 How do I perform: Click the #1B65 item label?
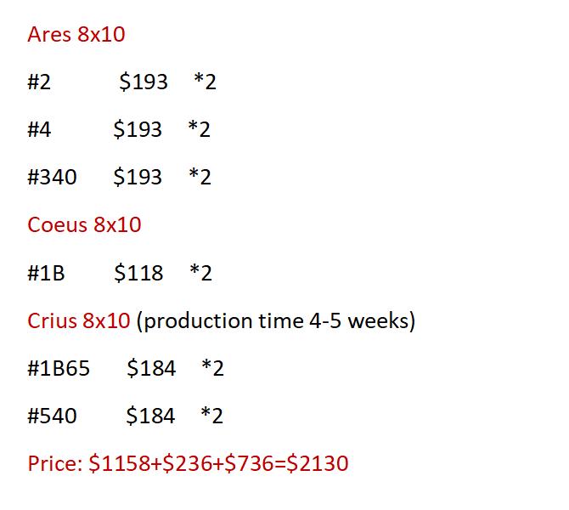point(59,368)
